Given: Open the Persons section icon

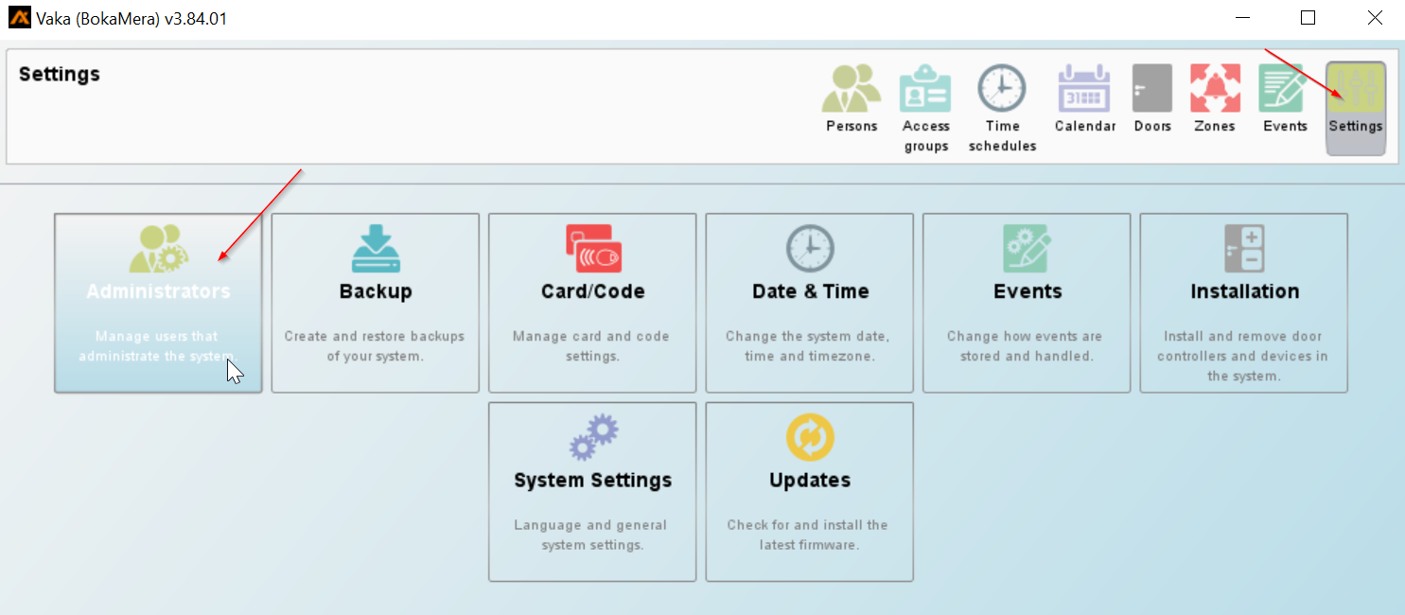Looking at the screenshot, I should tap(852, 90).
